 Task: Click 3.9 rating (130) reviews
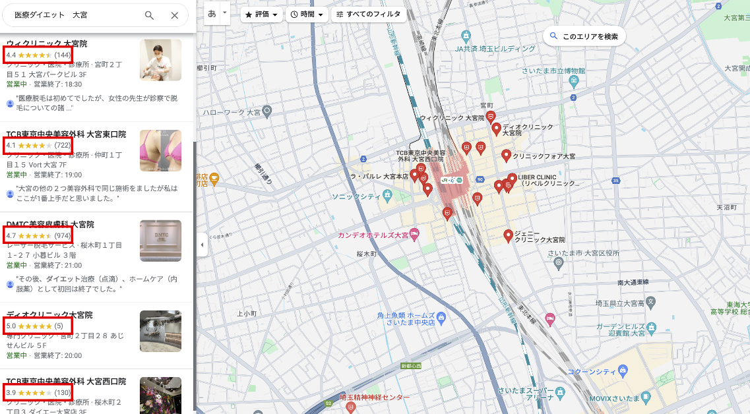pos(39,392)
